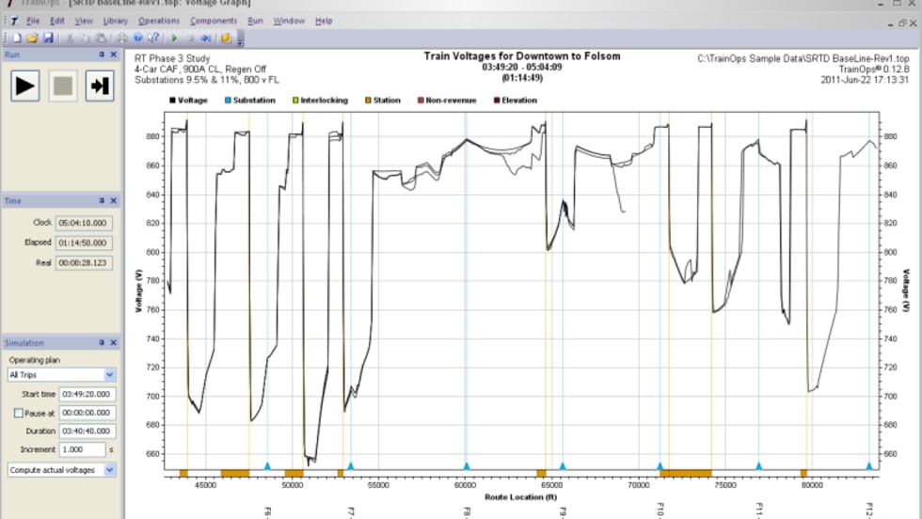Image resolution: width=922 pixels, height=519 pixels.
Task: Click the Run-to-end arrow button
Action: click(99, 86)
